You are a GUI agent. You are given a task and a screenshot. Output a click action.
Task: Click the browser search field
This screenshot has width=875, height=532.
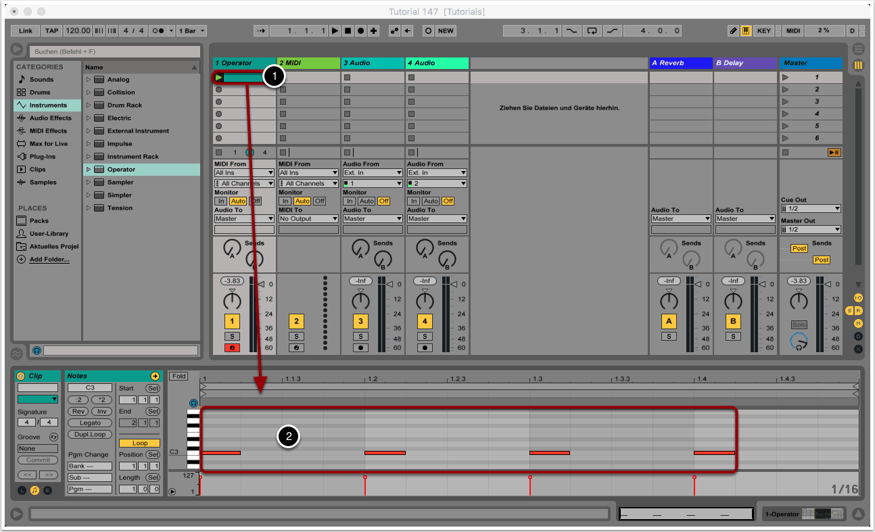tap(115, 51)
